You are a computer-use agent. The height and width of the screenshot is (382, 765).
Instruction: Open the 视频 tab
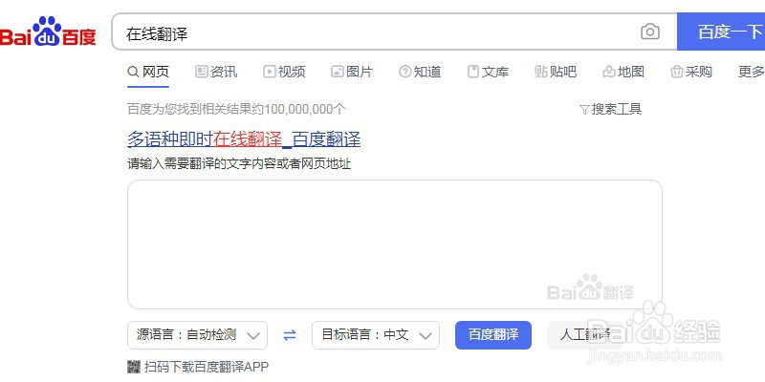pyautogui.click(x=284, y=73)
